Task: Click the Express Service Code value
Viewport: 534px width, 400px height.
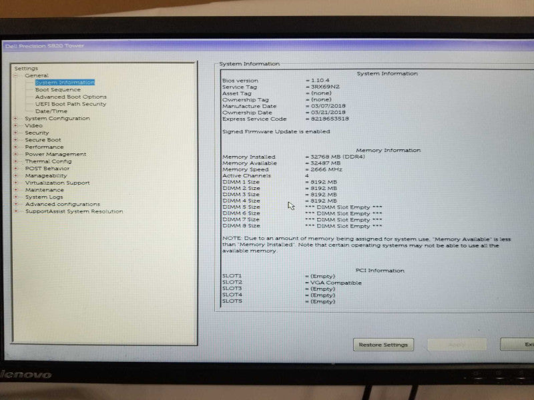Action: (330, 119)
